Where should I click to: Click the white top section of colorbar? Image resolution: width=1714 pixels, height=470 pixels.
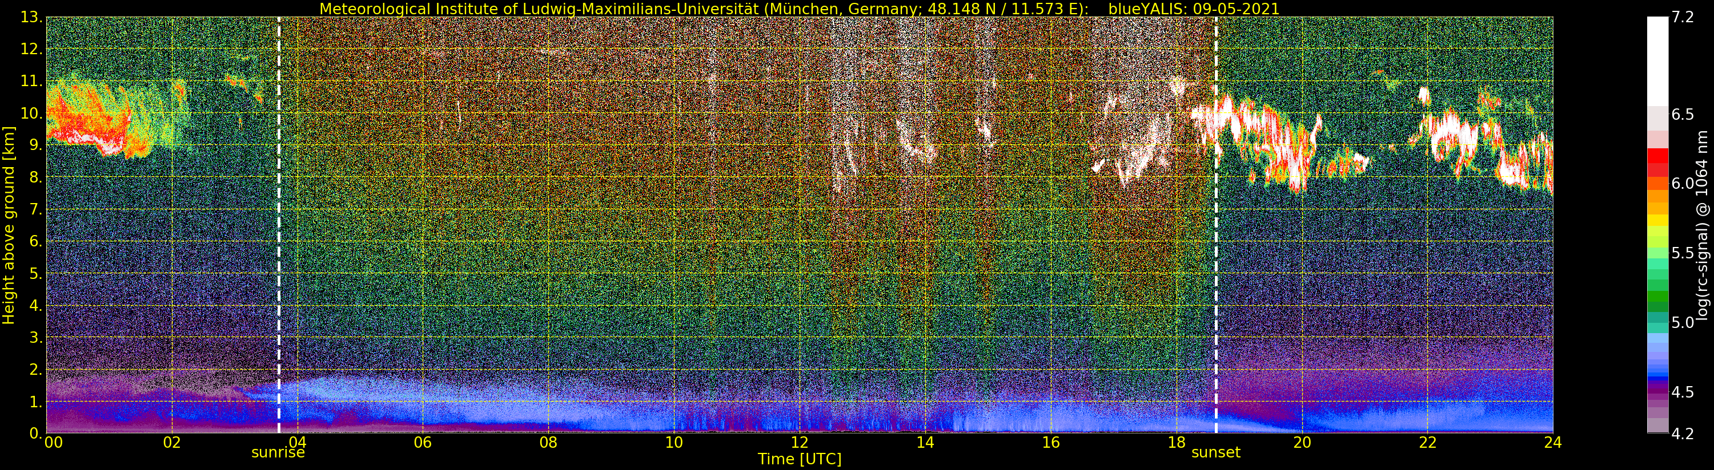pos(1657,61)
